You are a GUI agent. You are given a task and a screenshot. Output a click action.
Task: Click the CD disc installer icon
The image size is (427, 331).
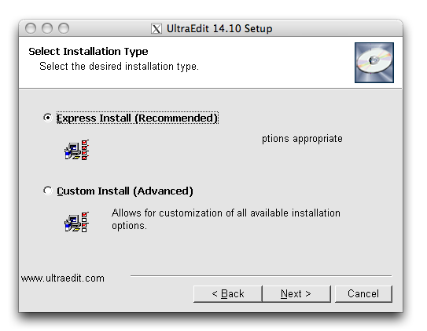click(374, 63)
